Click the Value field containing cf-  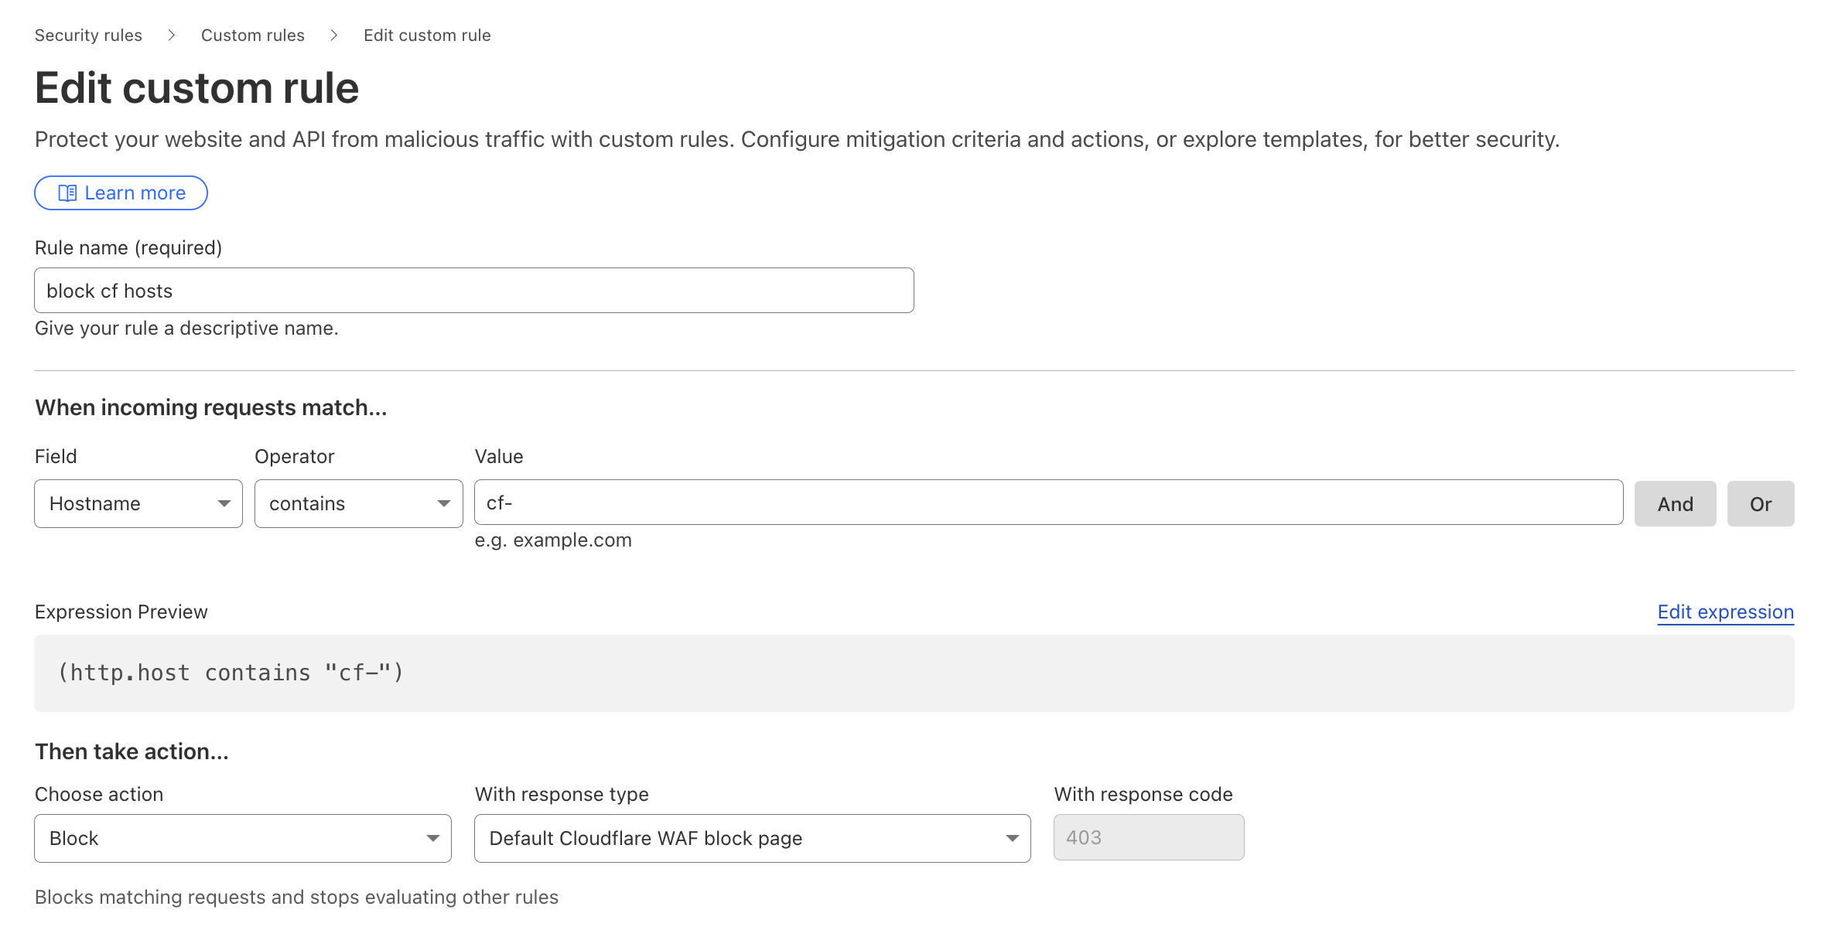[x=1047, y=503]
